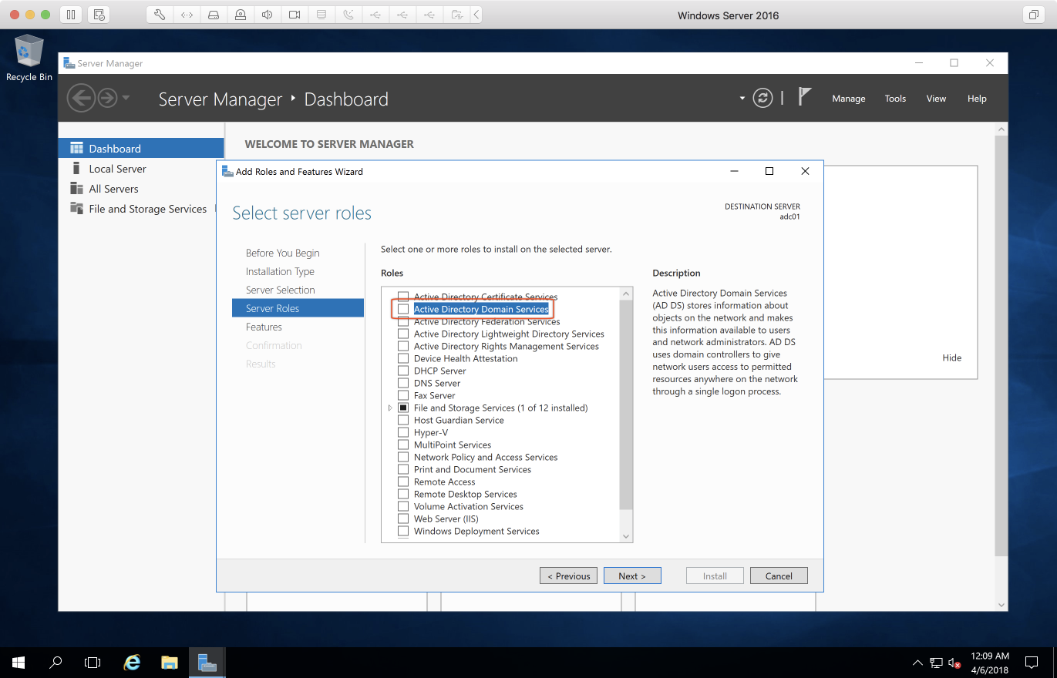The width and height of the screenshot is (1057, 678).
Task: Open File Explorer from the taskbar
Action: click(x=170, y=662)
